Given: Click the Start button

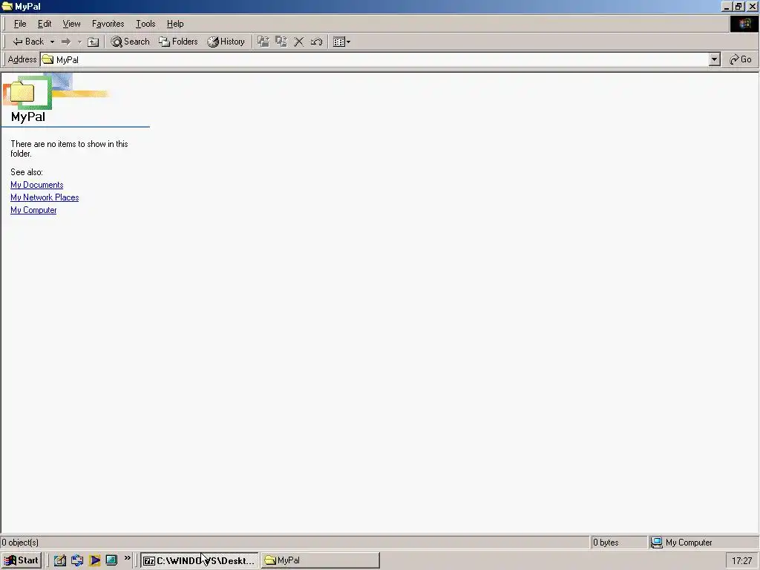Looking at the screenshot, I should coord(22,560).
